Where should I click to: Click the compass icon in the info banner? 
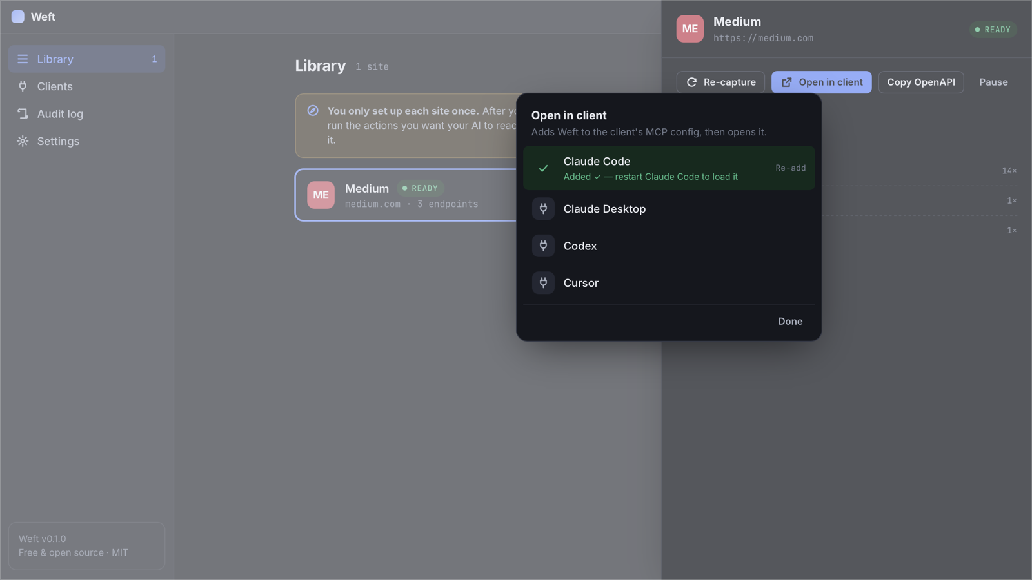[x=313, y=111]
